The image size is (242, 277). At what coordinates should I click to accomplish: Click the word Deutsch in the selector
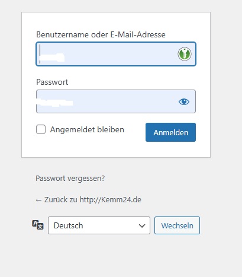tap(68, 225)
